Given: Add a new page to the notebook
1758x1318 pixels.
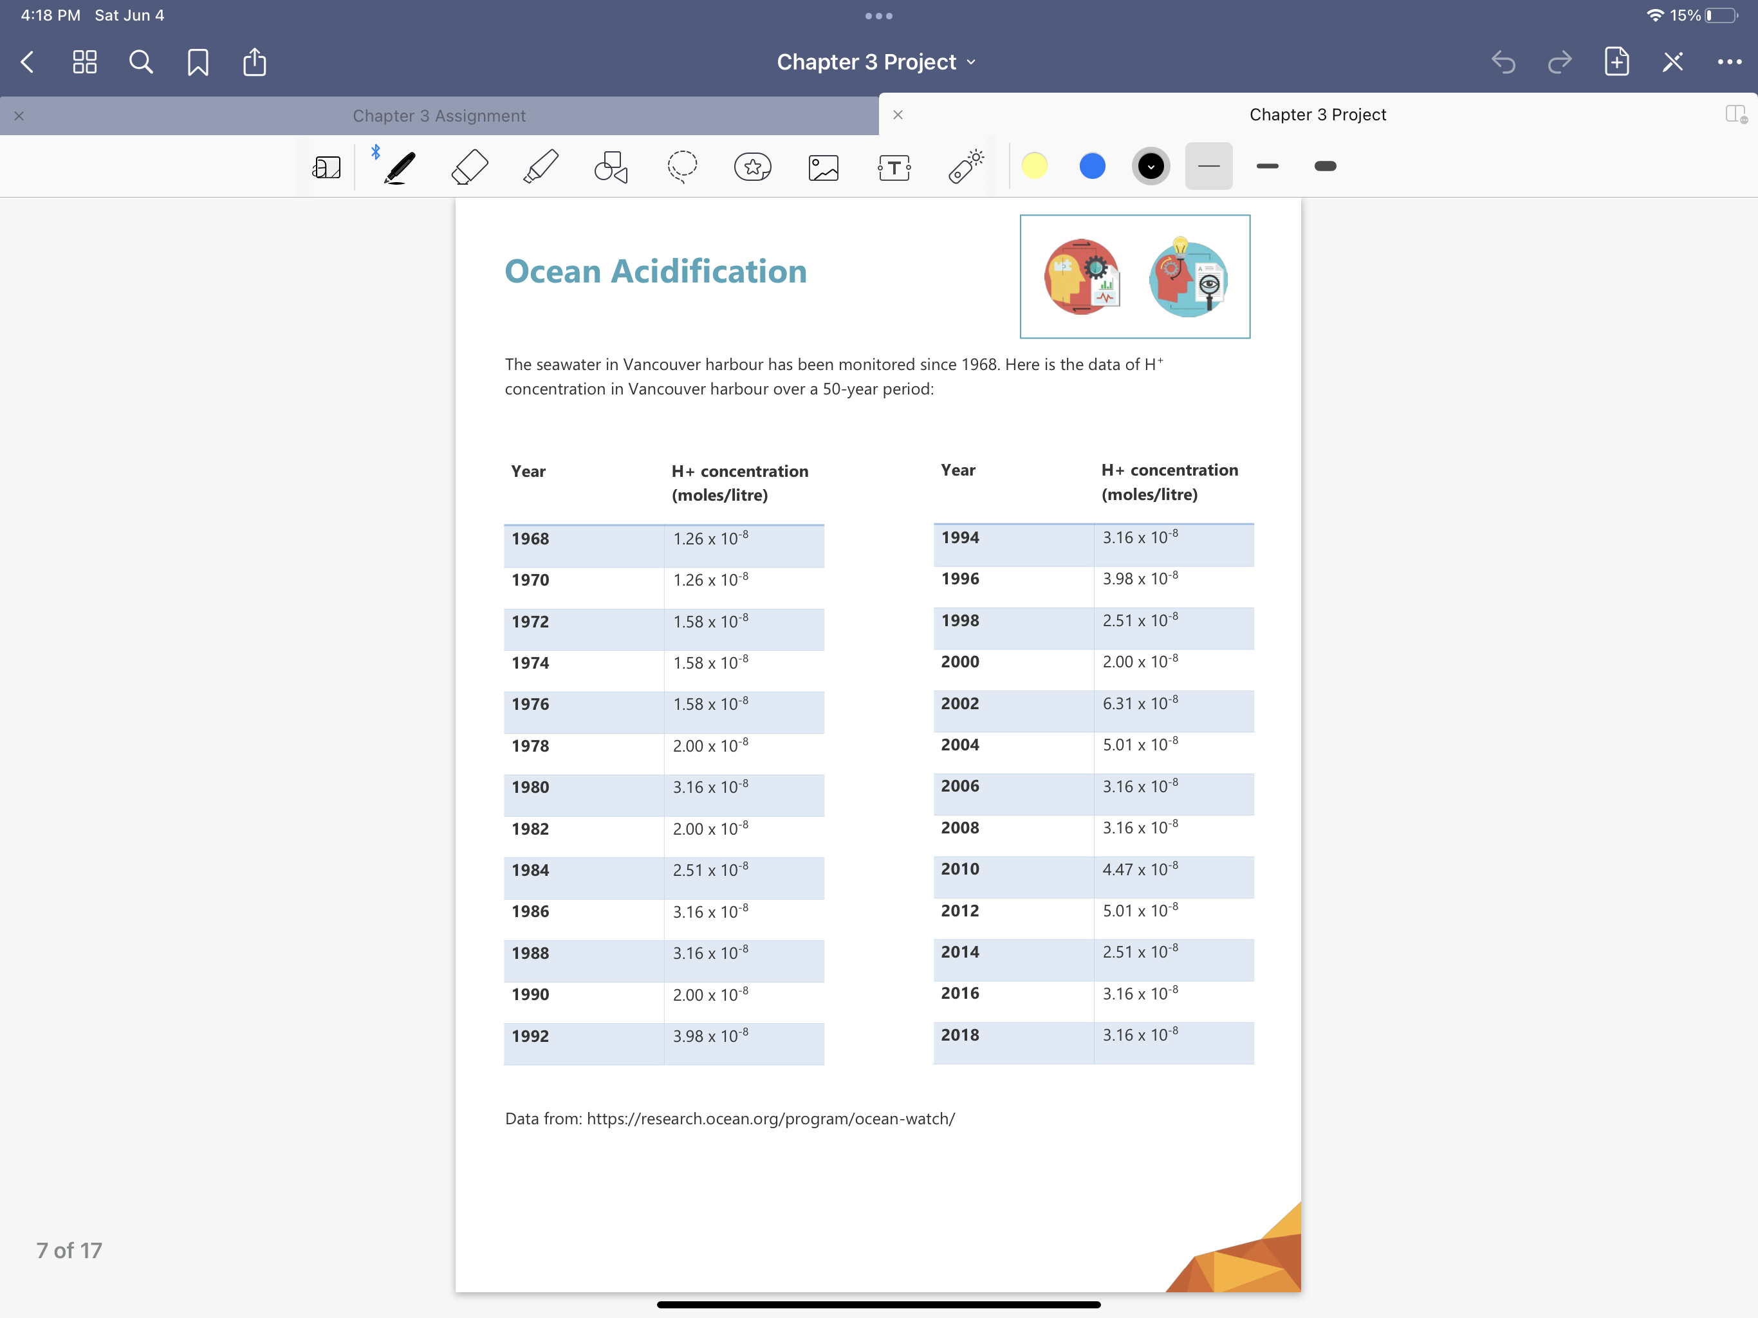Looking at the screenshot, I should (1616, 62).
